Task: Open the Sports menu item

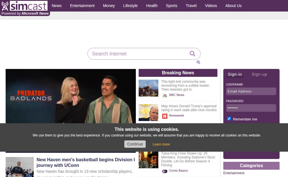Action: point(171,6)
